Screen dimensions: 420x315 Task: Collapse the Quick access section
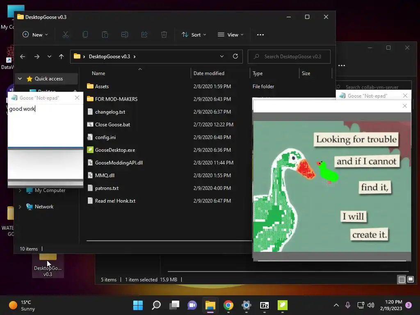(x=20, y=79)
